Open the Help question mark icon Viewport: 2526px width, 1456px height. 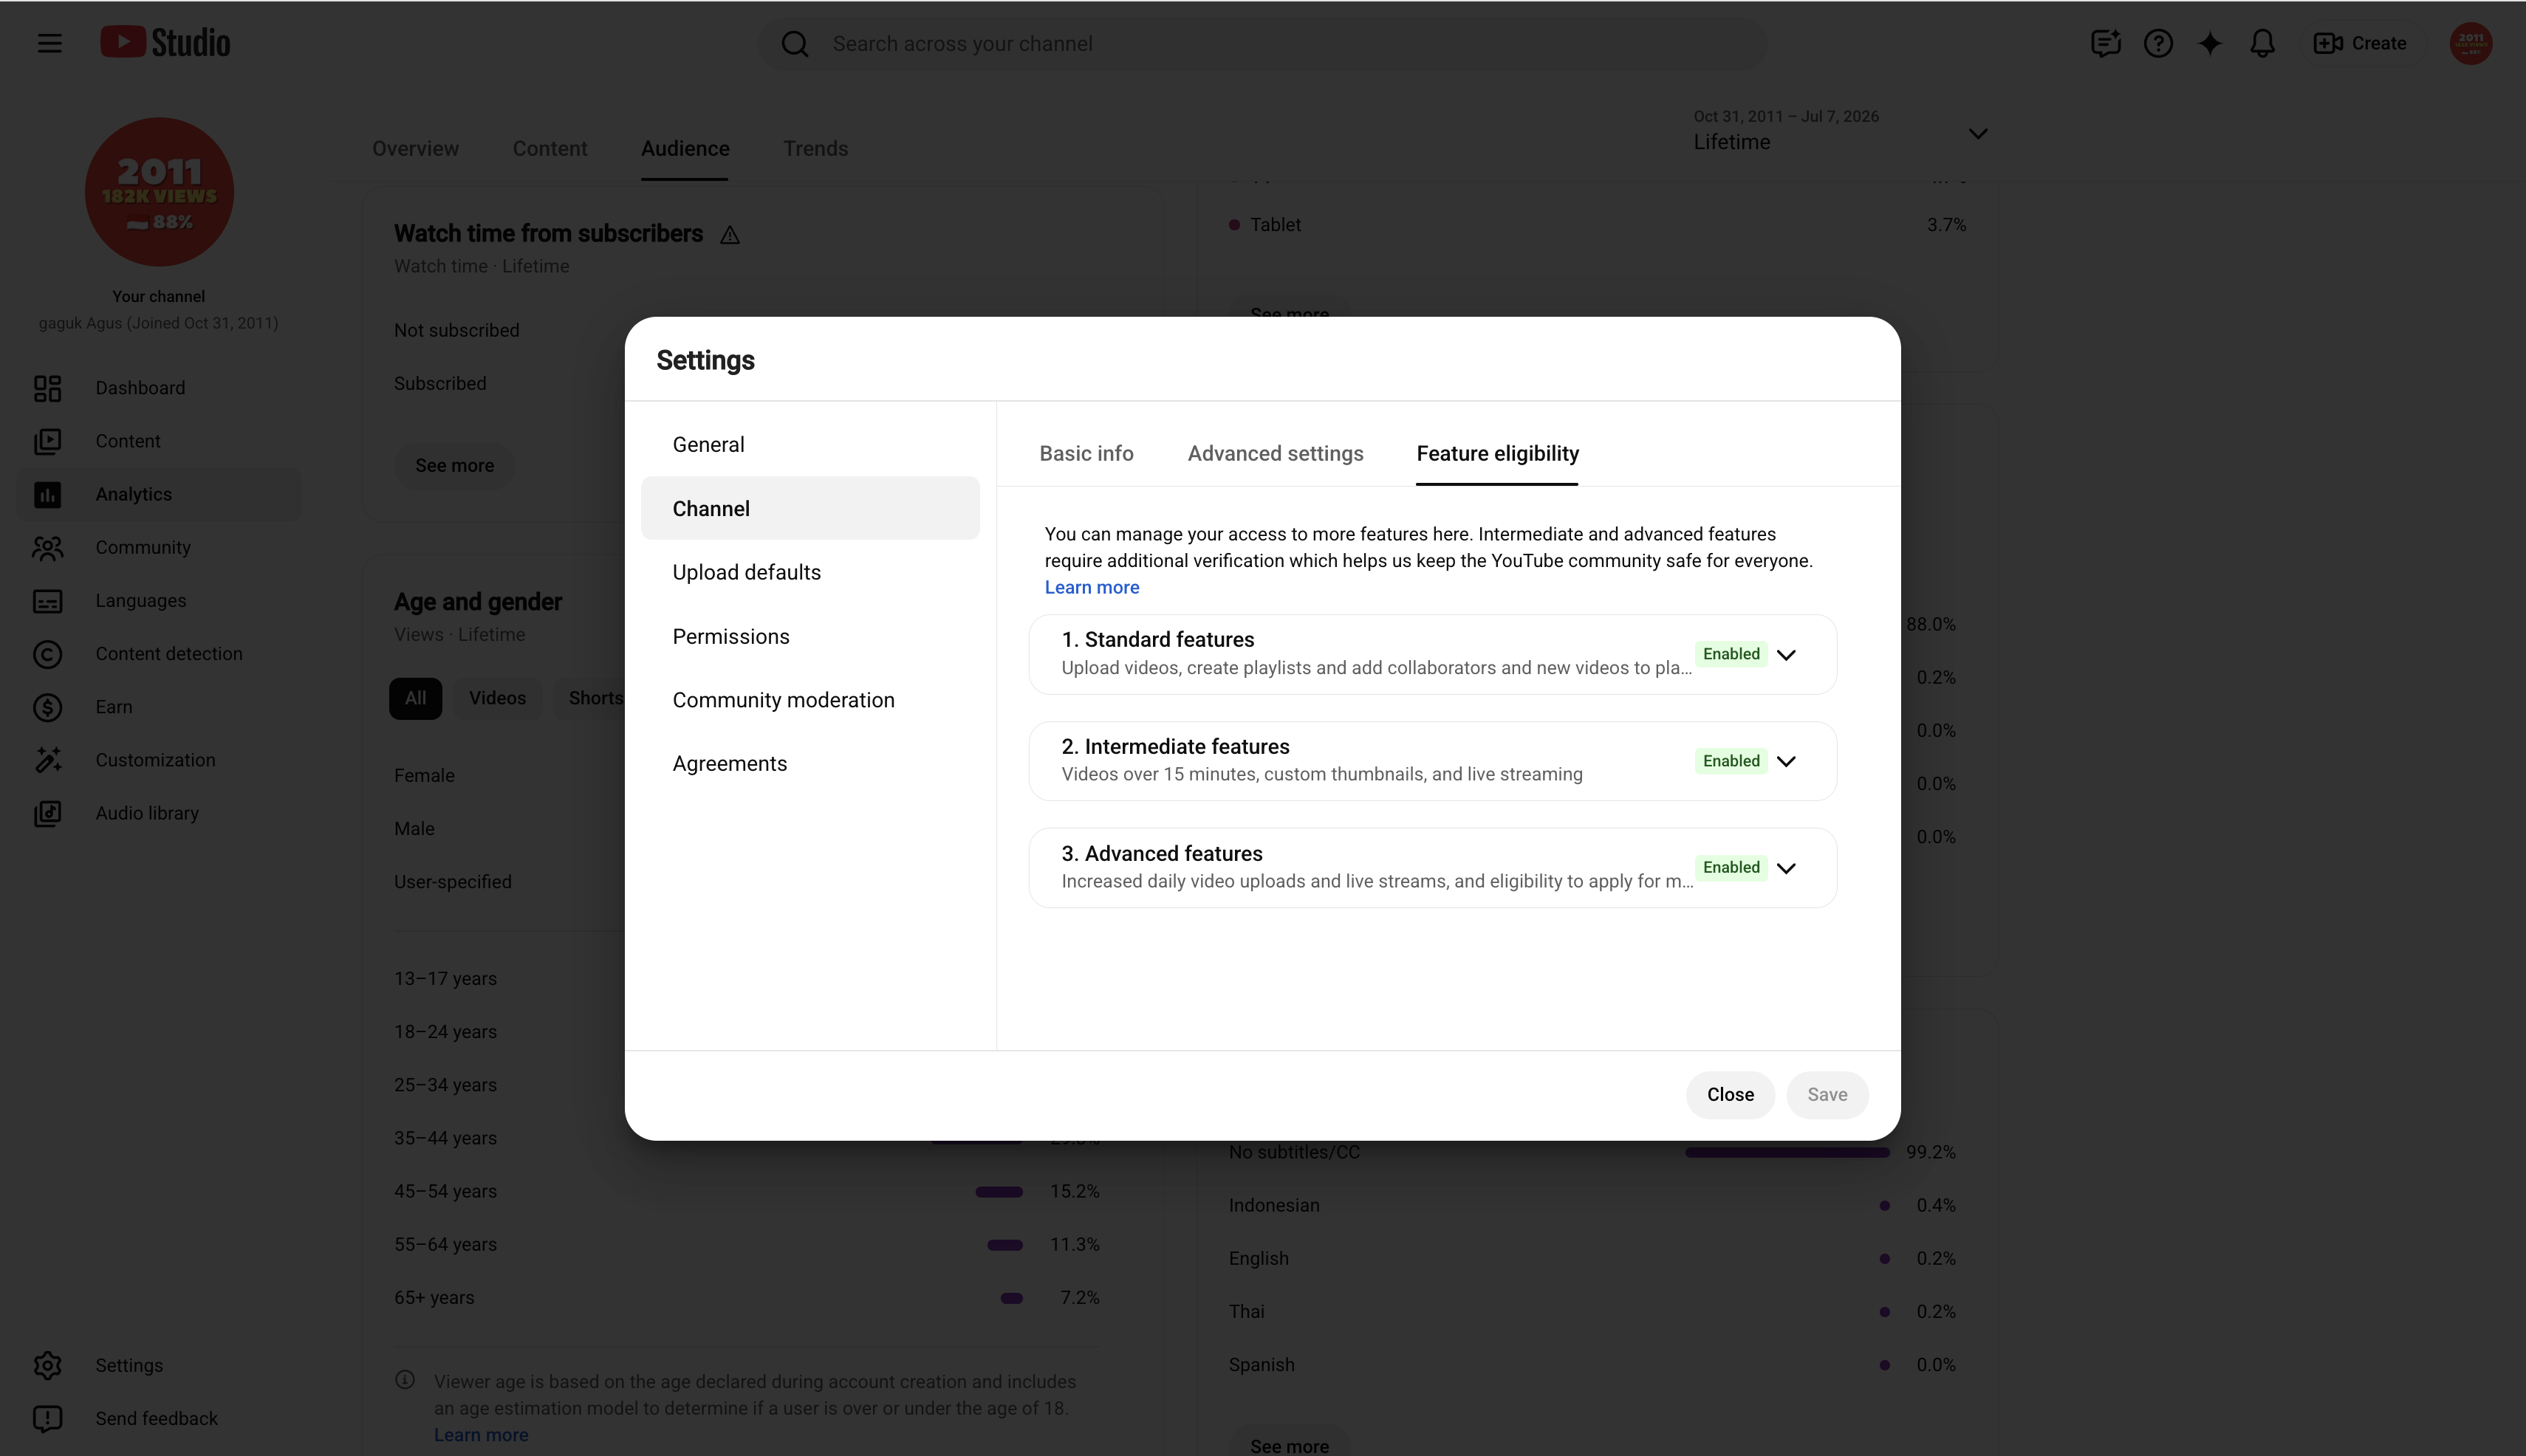[2158, 43]
